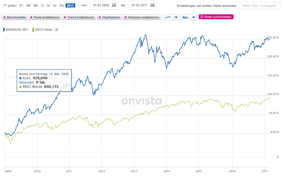Click the Abs scale button
The height and width of the screenshot is (178, 285).
pyautogui.click(x=185, y=17)
